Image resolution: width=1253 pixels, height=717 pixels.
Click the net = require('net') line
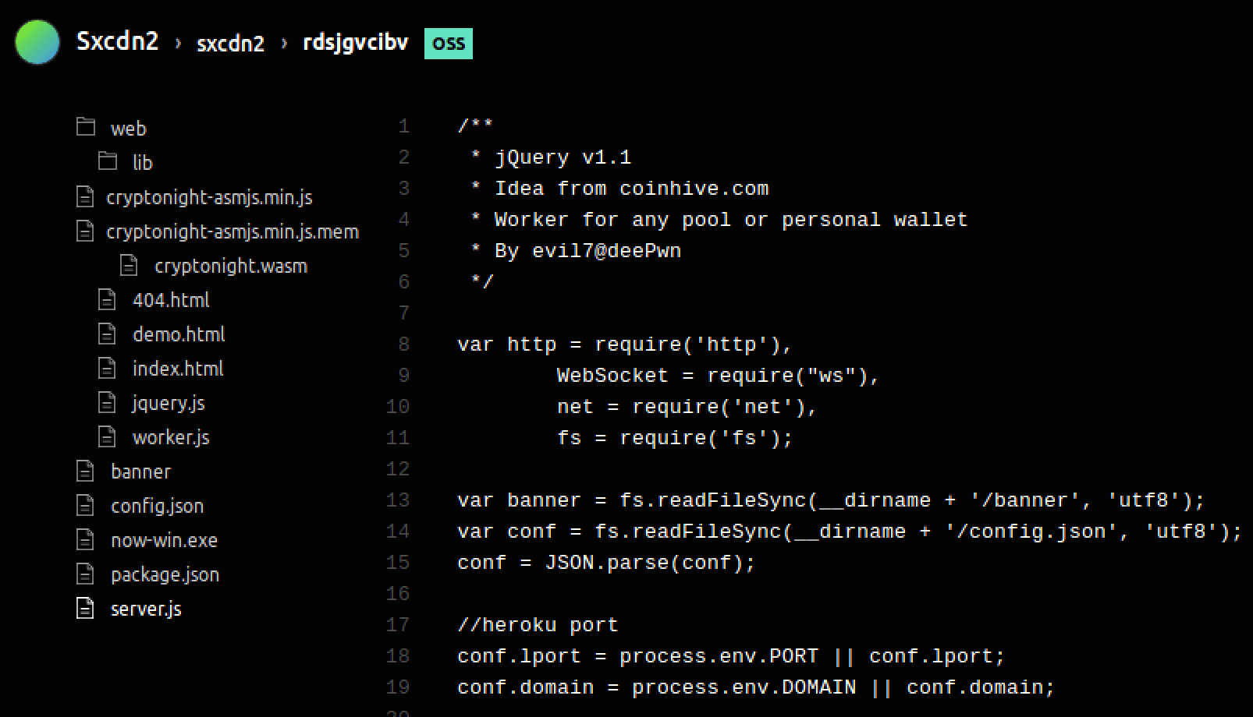point(687,407)
